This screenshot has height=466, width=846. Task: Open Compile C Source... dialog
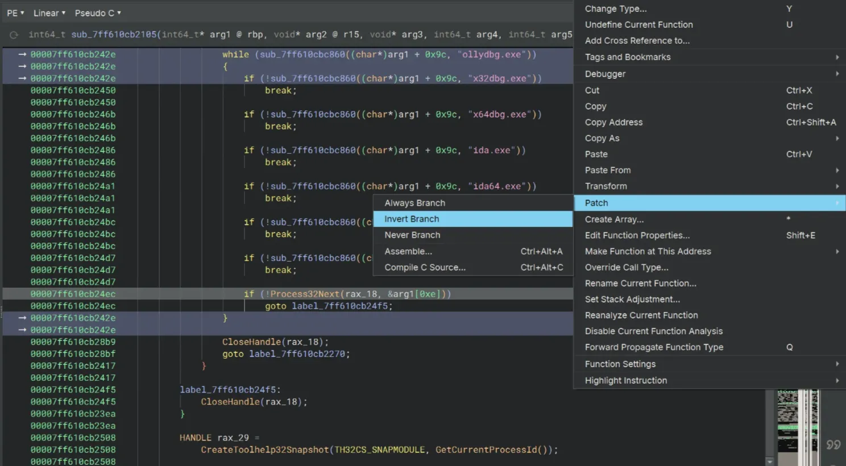(425, 267)
